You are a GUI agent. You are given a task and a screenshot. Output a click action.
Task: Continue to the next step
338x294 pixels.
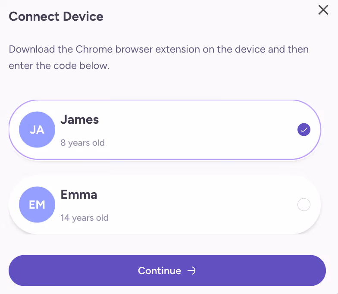coord(167,271)
